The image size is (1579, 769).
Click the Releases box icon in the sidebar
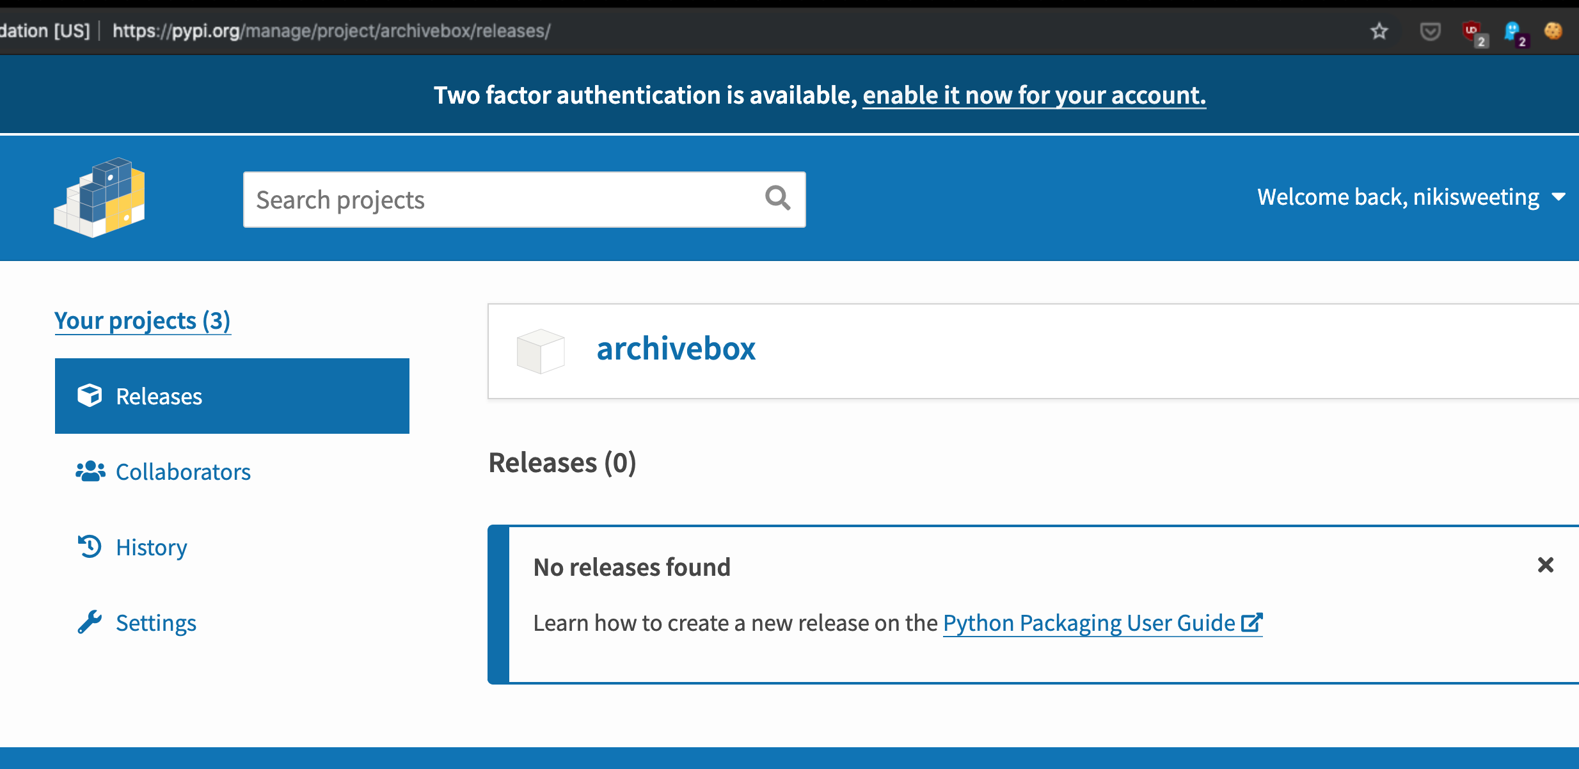pos(90,396)
